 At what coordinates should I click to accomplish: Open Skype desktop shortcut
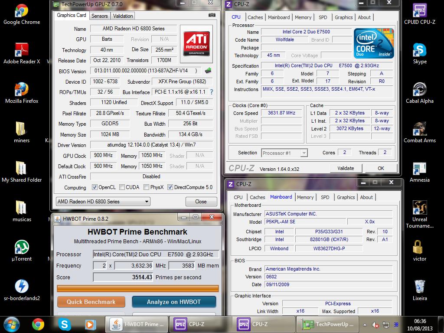(420, 53)
